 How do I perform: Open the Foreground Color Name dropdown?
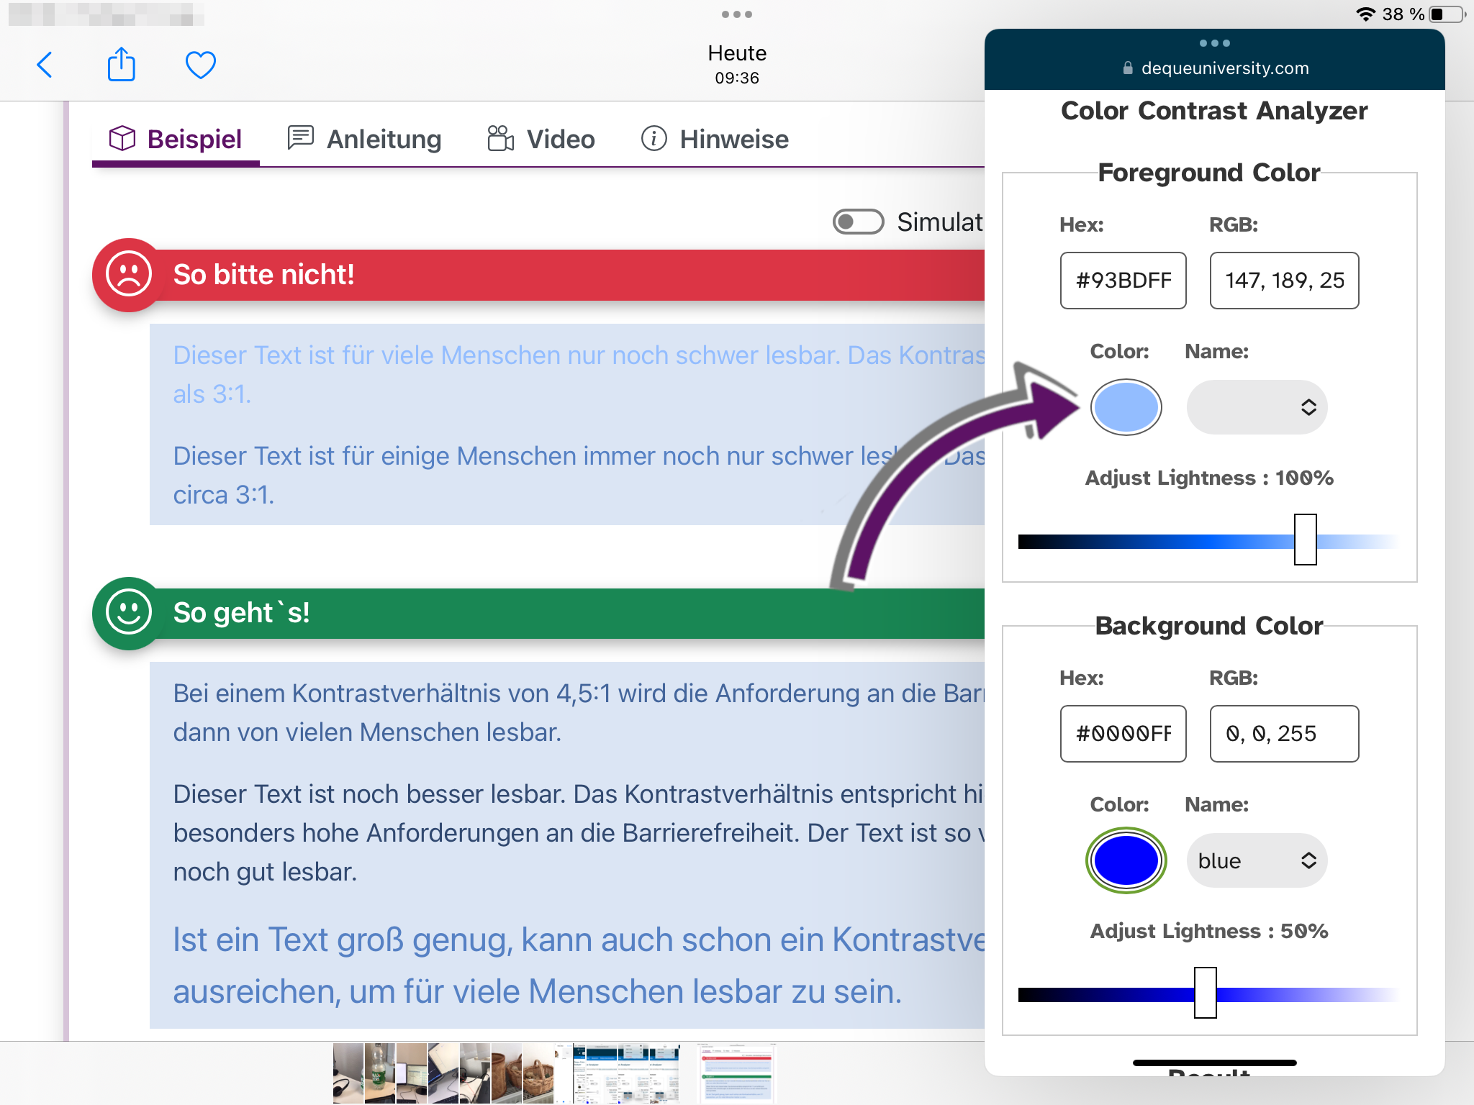[1257, 407]
